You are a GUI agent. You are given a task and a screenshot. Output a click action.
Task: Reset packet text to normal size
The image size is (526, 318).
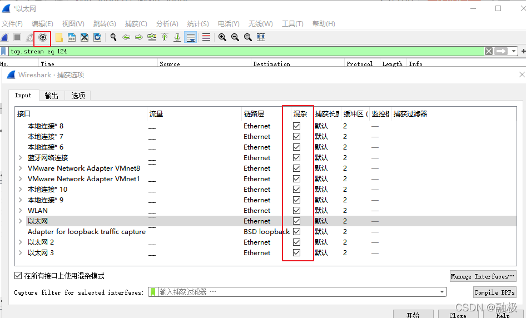coord(248,37)
